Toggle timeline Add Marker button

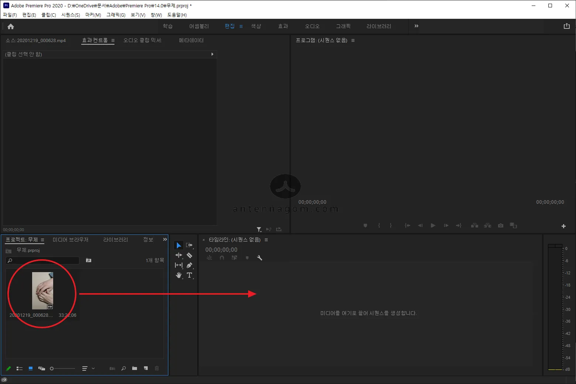(x=247, y=258)
